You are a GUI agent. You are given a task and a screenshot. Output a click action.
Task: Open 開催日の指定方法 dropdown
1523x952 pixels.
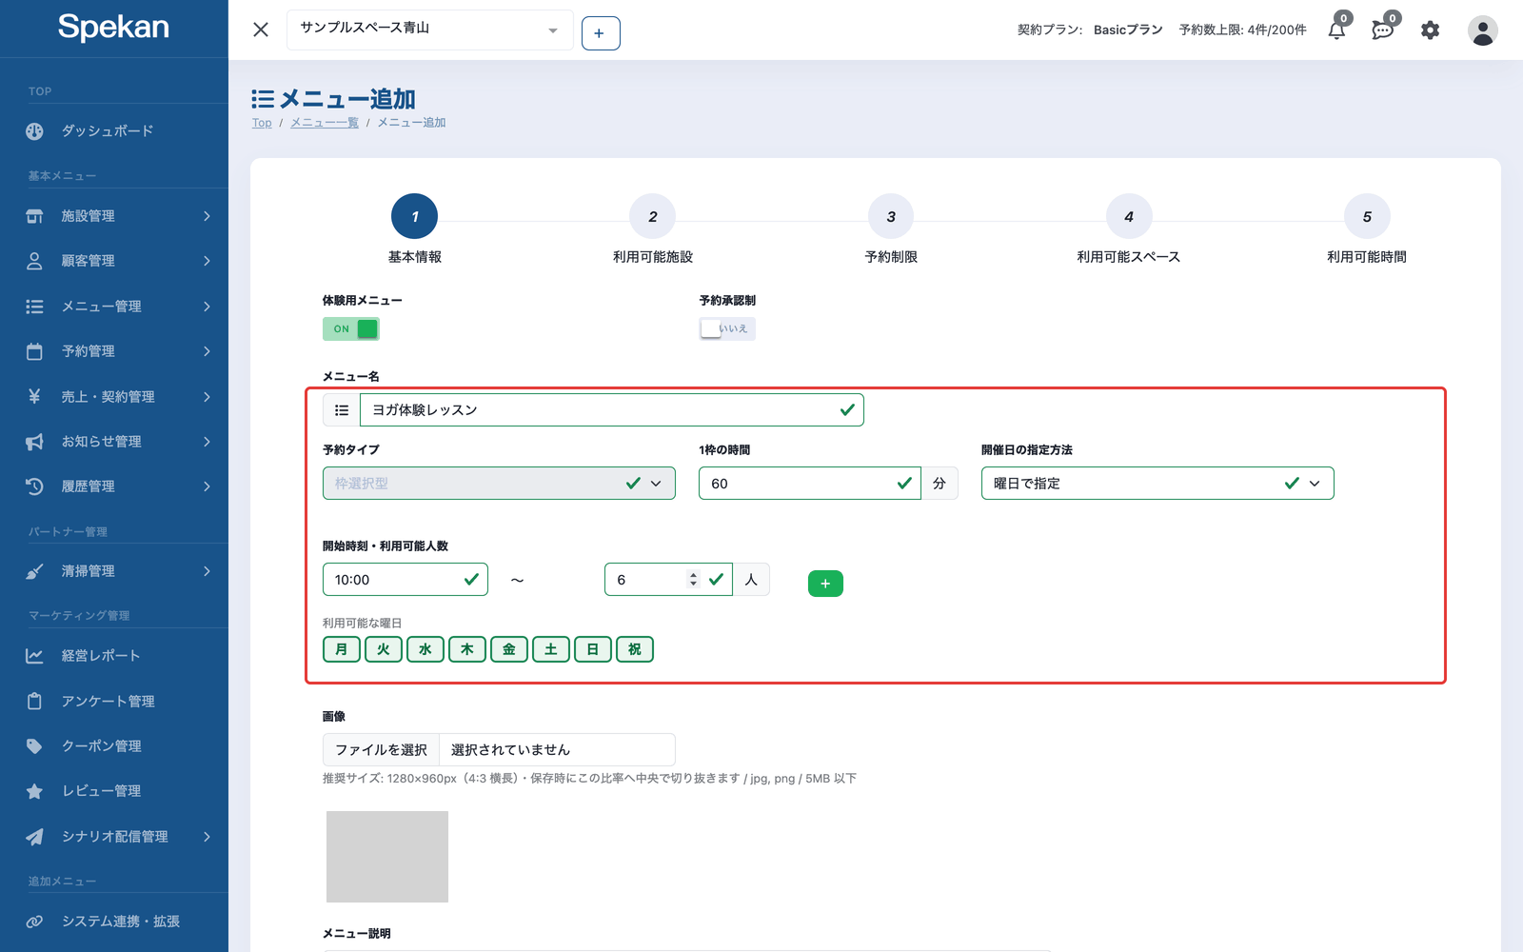click(x=1157, y=484)
